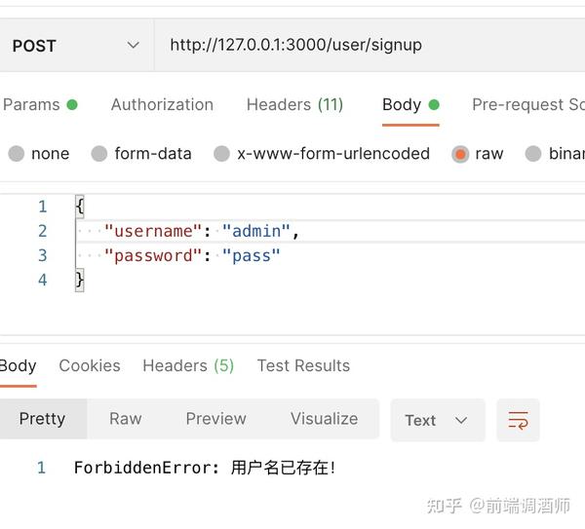View response Headers (5) tab
585x529 pixels.
pos(188,365)
